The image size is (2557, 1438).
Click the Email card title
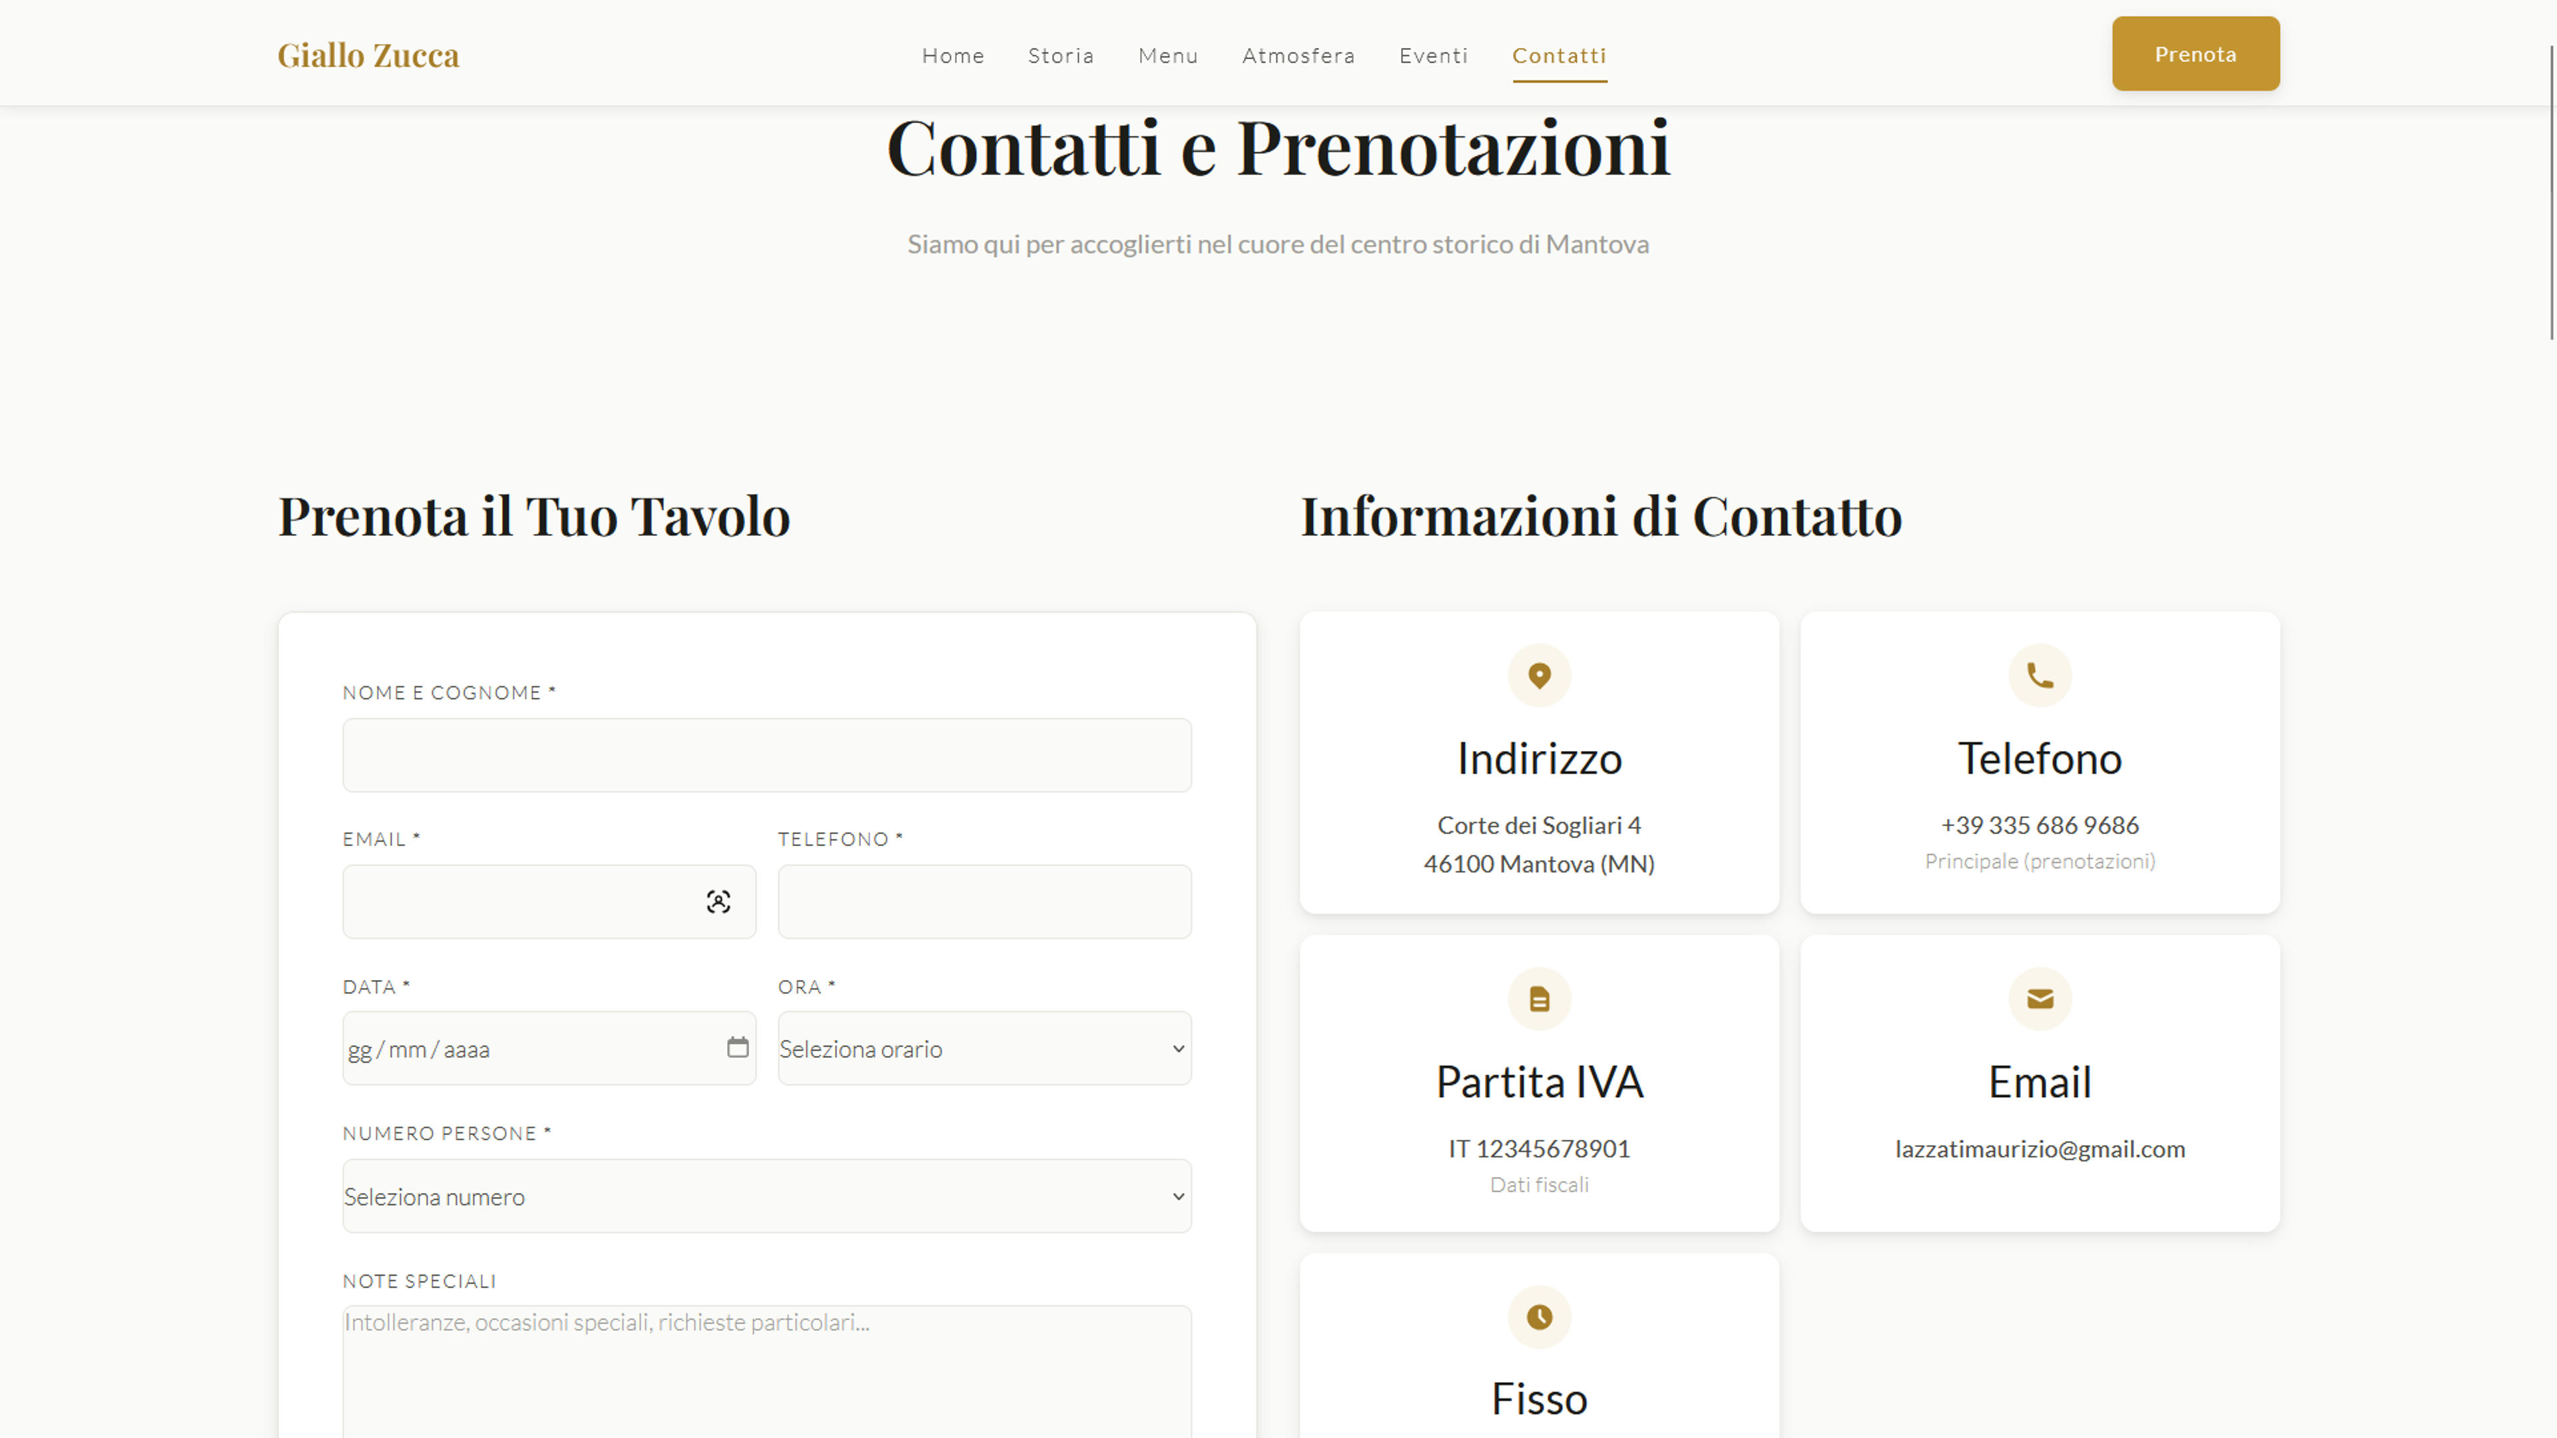click(x=2040, y=1082)
